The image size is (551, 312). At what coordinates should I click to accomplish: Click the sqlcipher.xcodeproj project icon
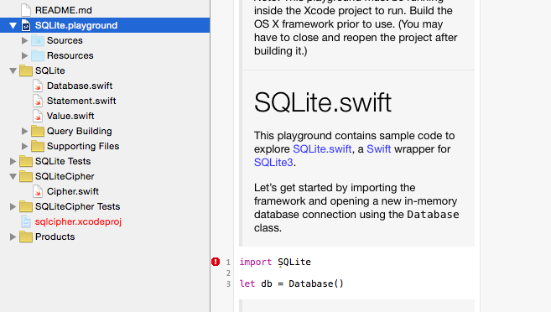pyautogui.click(x=26, y=221)
